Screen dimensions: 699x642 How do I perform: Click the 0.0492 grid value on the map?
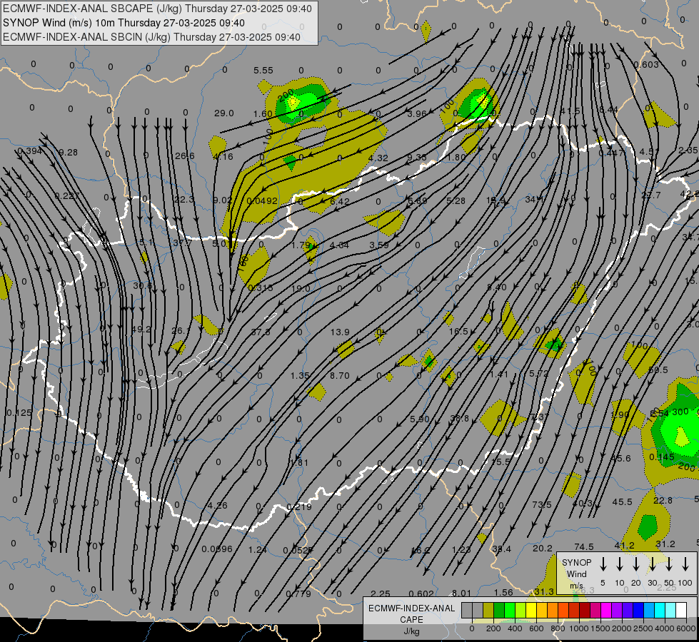click(x=262, y=201)
